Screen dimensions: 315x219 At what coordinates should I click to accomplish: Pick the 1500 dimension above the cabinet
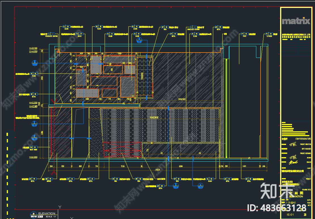click(119, 54)
